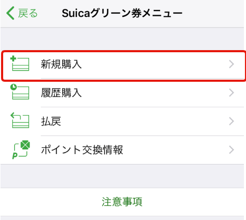Tap the green back chevron arrow
Screen dimensions: 246x220
pyautogui.click(x=10, y=13)
